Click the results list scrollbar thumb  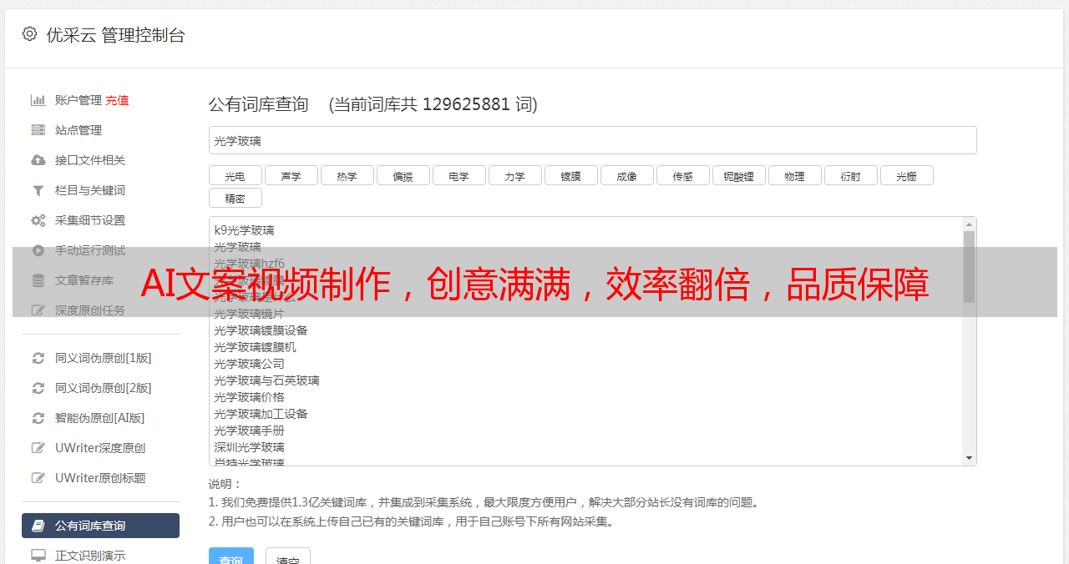pyautogui.click(x=969, y=267)
